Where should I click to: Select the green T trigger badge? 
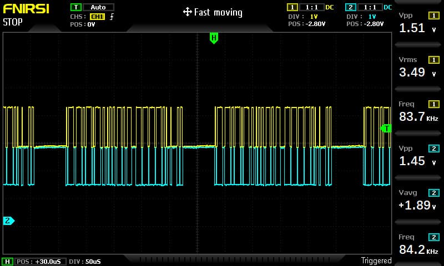[76, 7]
